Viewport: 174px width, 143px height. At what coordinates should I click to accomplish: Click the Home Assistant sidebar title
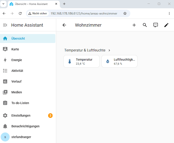(27, 25)
